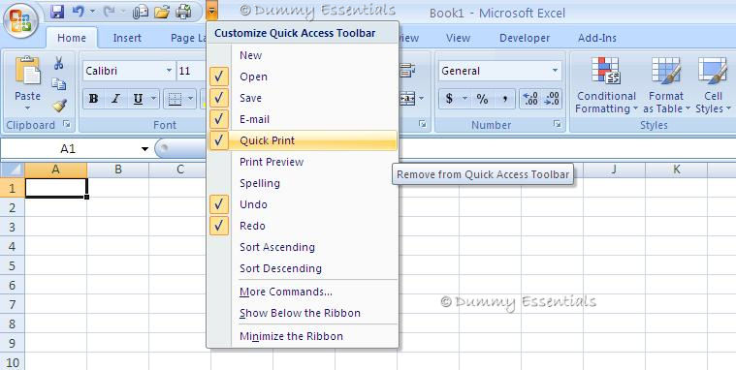Switch to the View tab
Screen dimensions: 736x370
[x=458, y=38]
